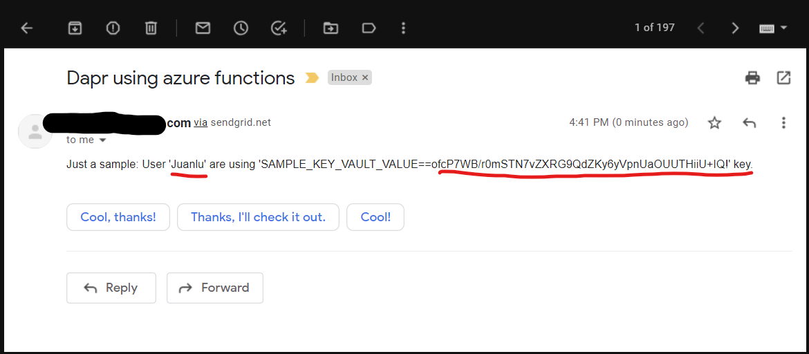Open the Labels icon

pos(369,28)
